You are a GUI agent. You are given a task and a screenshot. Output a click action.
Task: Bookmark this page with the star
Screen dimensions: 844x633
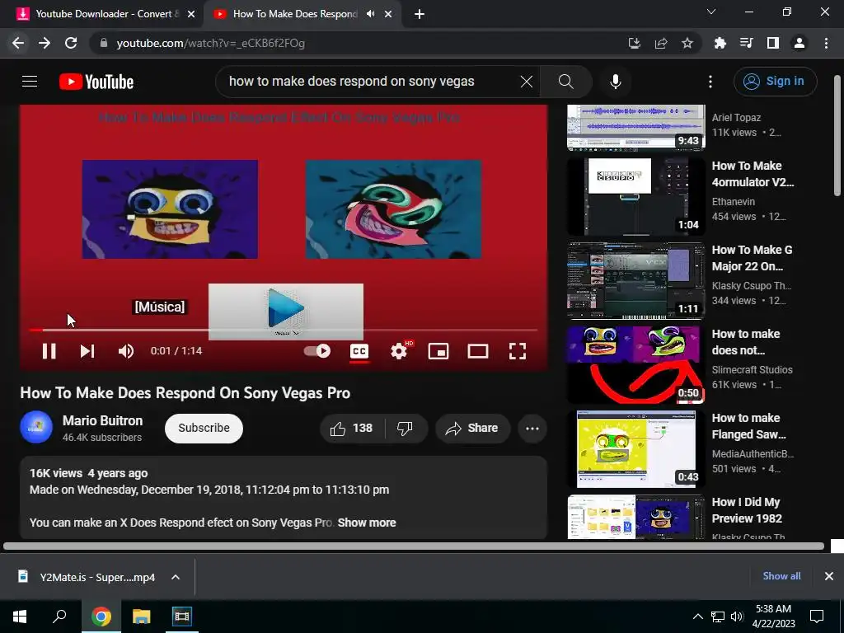click(687, 43)
